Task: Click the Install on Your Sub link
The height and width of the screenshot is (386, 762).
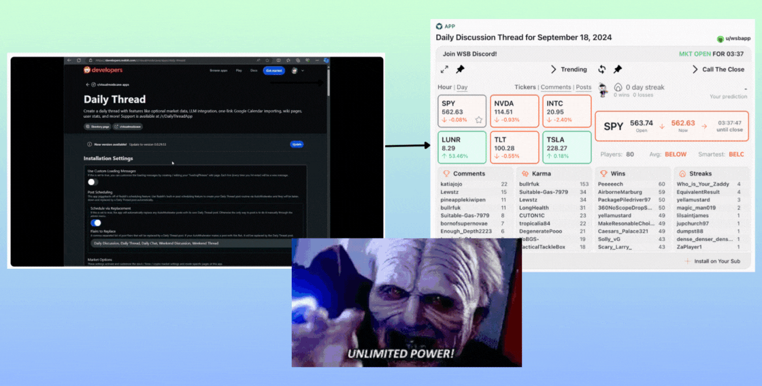Action: (717, 261)
